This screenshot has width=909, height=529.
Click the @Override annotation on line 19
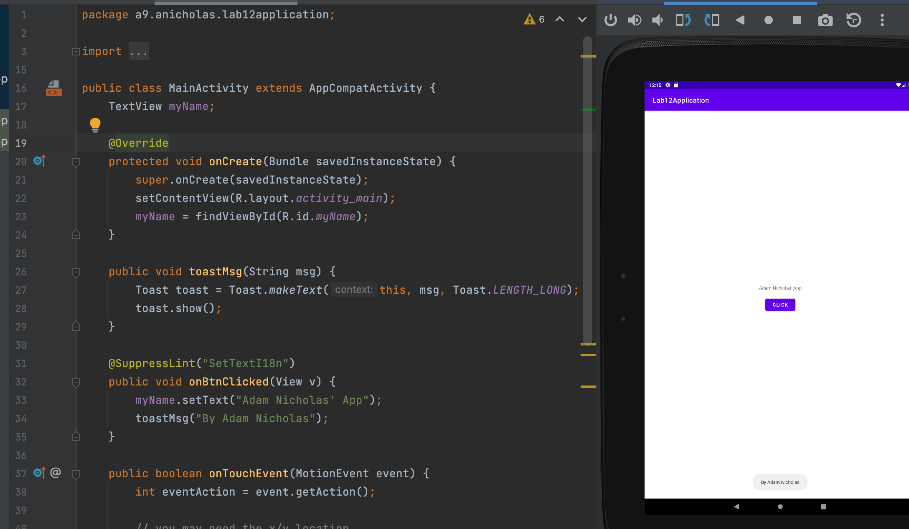138,143
